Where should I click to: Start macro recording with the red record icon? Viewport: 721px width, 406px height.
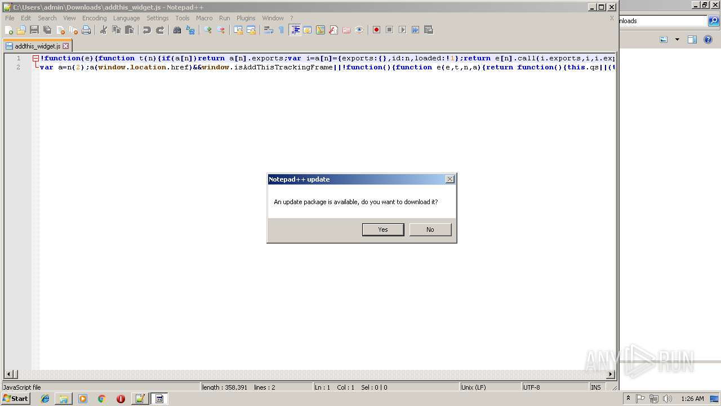(376, 30)
